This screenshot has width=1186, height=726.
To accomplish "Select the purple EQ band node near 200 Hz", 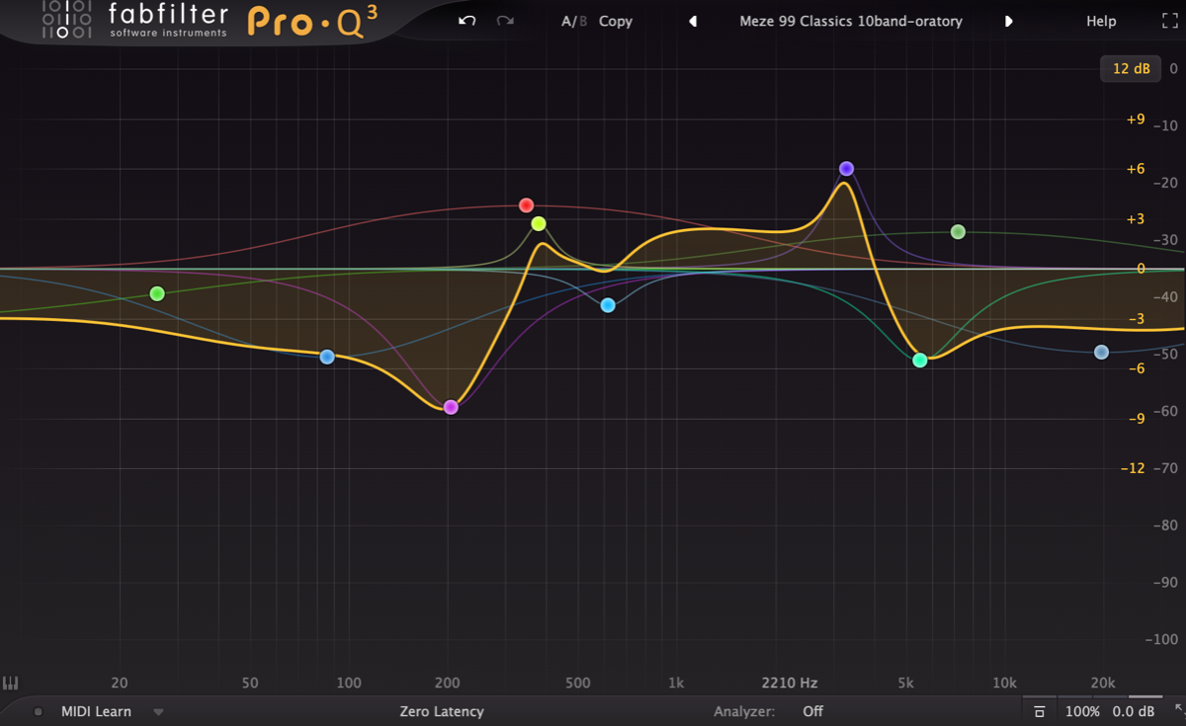I will [451, 407].
